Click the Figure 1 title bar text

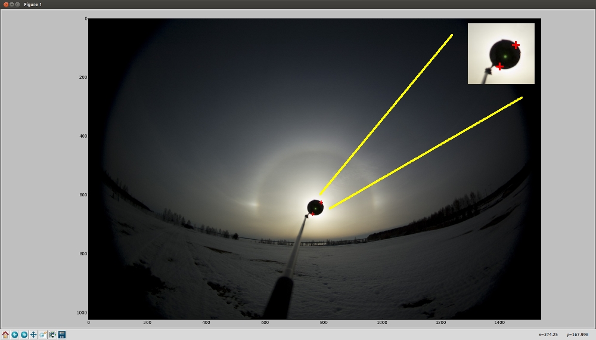pos(33,4)
